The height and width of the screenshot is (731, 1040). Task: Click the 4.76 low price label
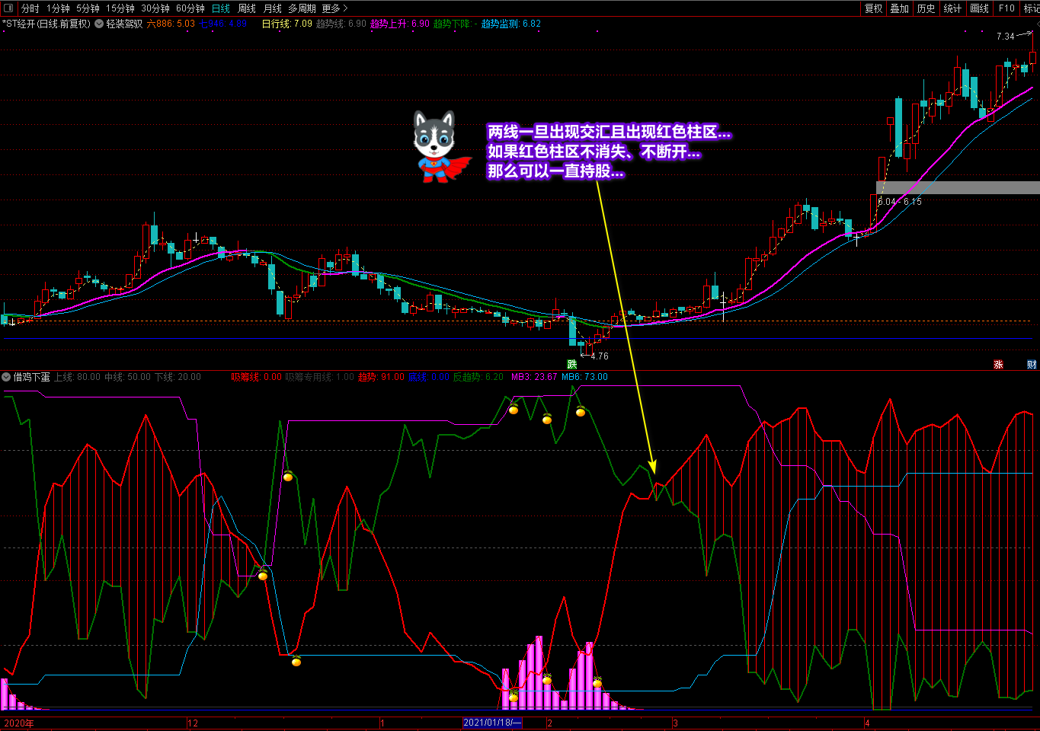[x=600, y=356]
